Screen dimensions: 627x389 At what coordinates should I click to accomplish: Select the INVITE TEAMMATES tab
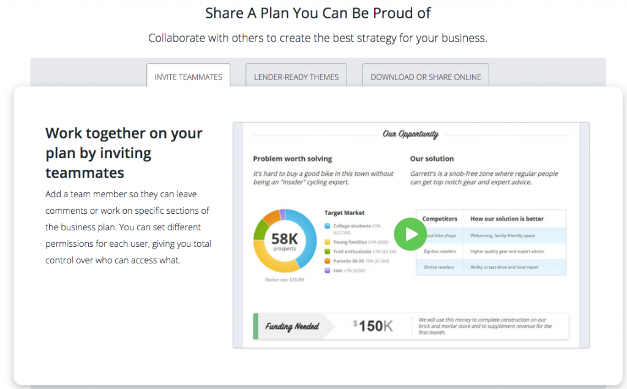coord(188,77)
